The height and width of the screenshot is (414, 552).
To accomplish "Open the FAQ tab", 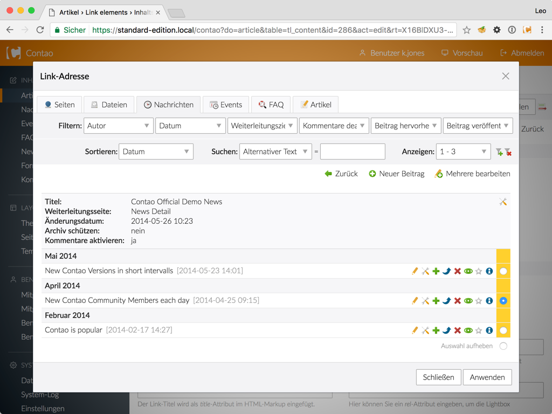I will tap(271, 105).
